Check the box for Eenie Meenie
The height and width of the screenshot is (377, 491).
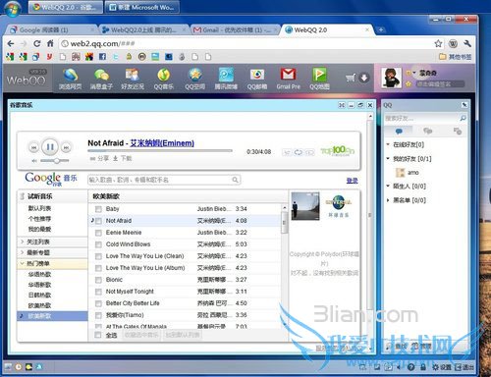point(98,233)
